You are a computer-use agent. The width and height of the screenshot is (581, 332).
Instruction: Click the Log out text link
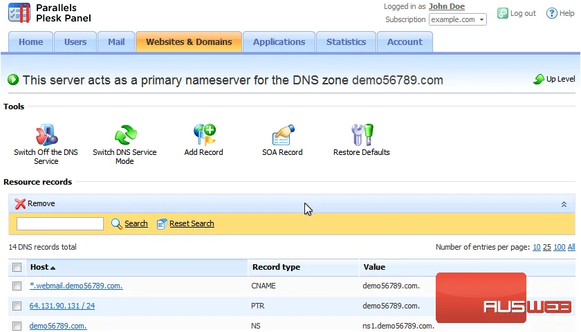click(523, 13)
